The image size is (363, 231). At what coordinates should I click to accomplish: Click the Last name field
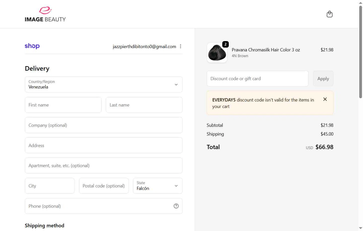[x=144, y=105]
